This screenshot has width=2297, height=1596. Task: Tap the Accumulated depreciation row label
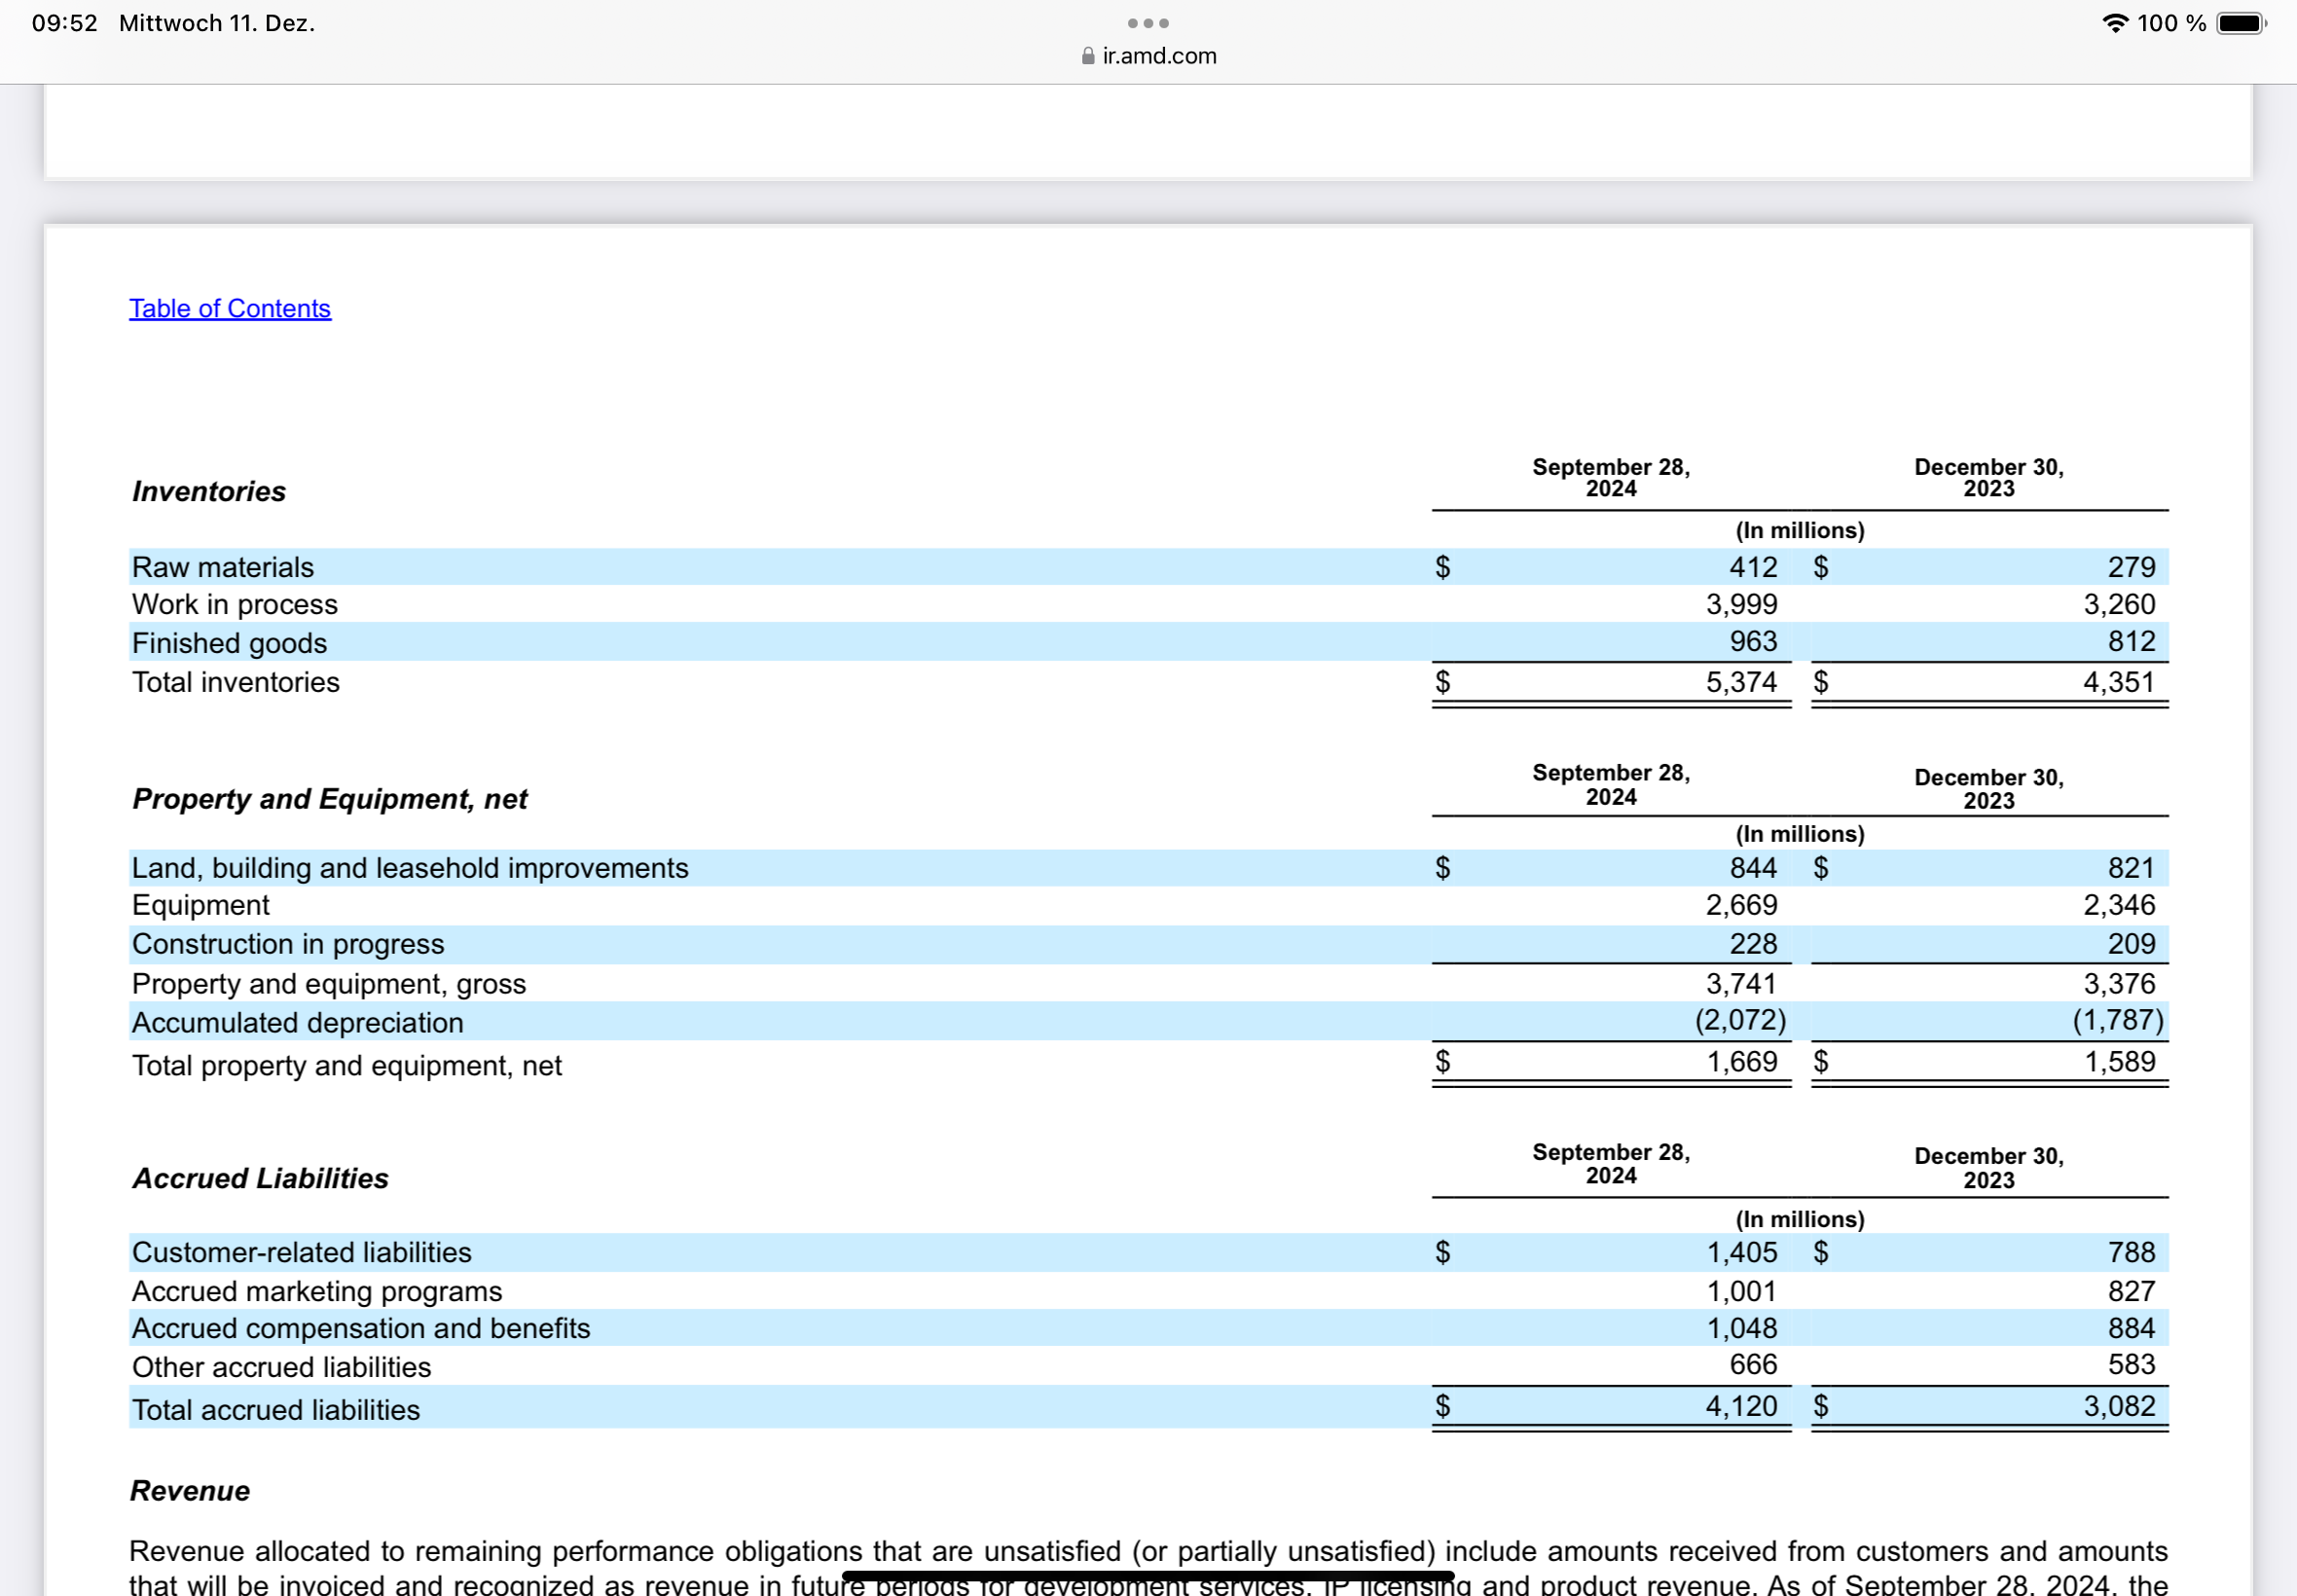[297, 1023]
